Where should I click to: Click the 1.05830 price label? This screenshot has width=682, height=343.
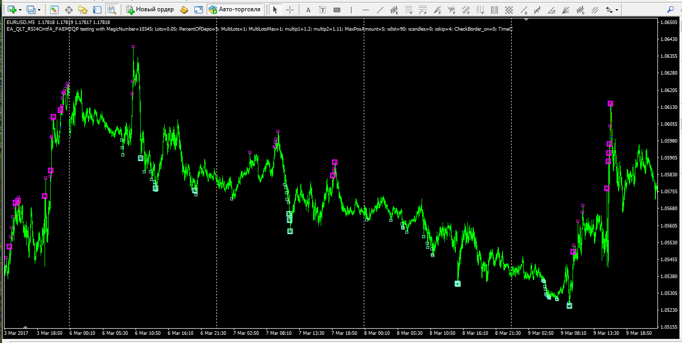point(669,175)
